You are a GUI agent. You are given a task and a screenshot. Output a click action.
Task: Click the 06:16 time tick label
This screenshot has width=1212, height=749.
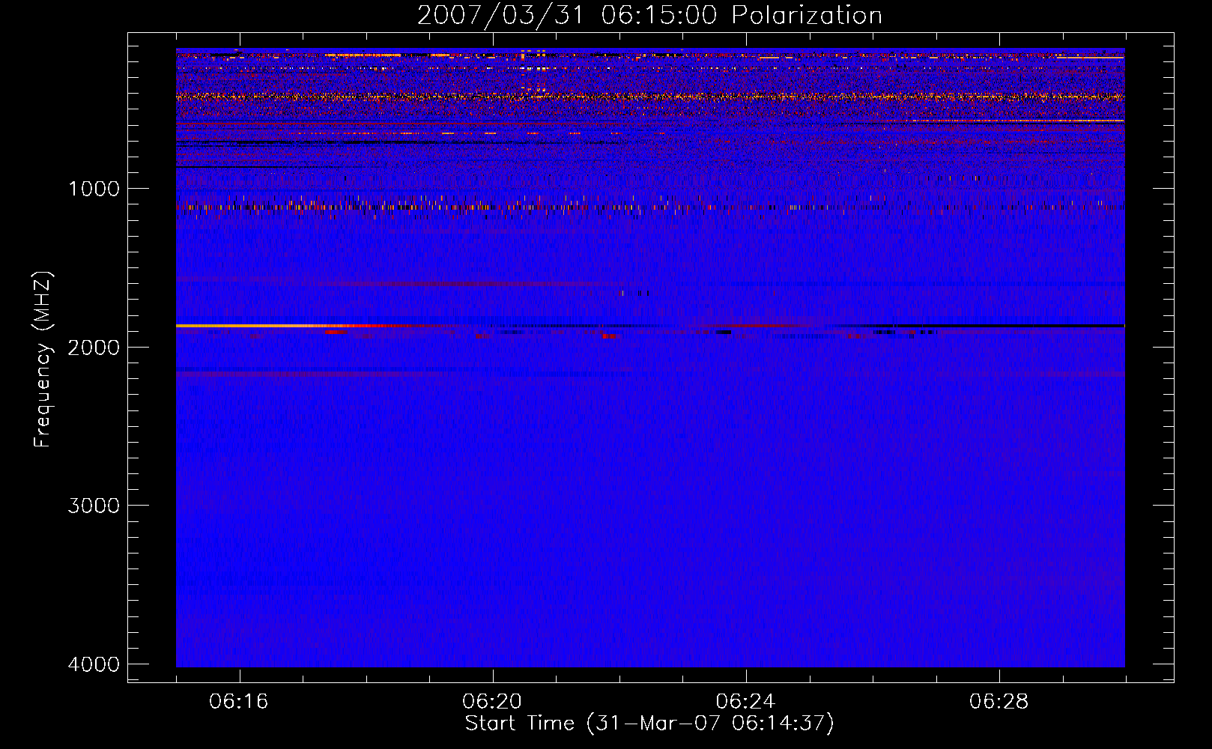(239, 702)
